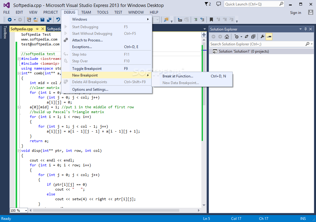316x222 pixels.
Task: Open the New Breakpoint submenu entry
Action: (x=107, y=75)
